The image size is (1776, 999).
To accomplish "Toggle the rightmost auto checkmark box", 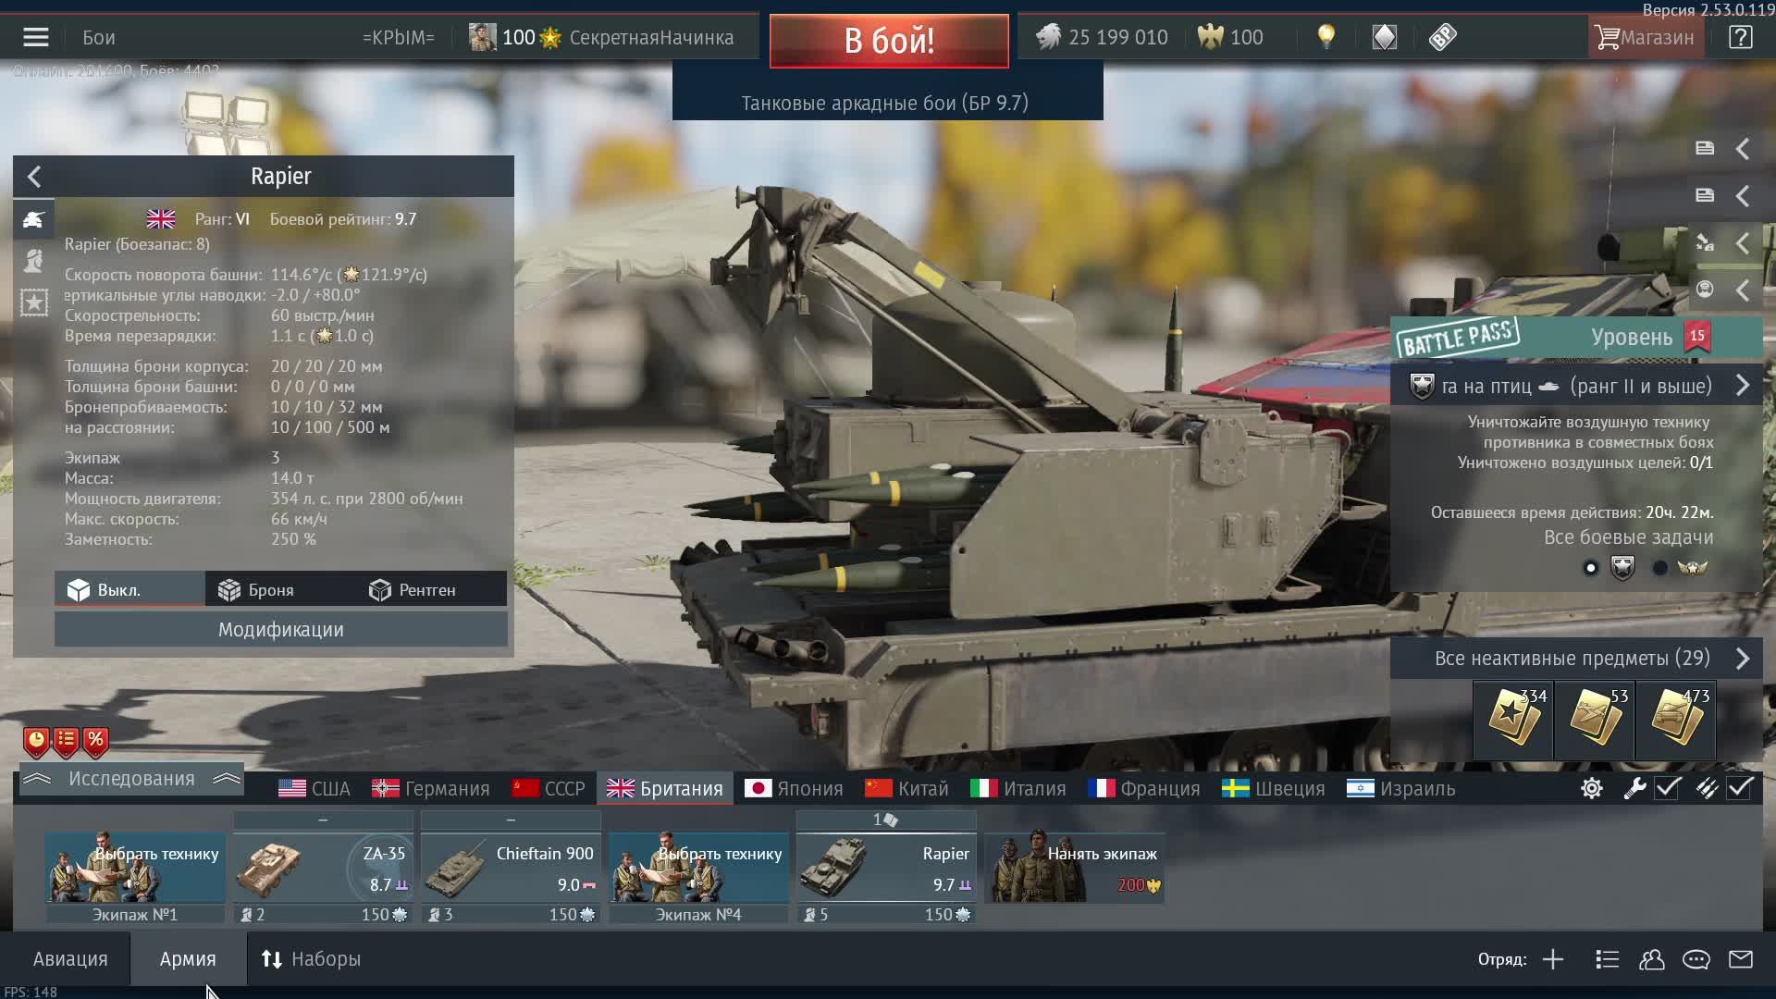I will [1739, 788].
